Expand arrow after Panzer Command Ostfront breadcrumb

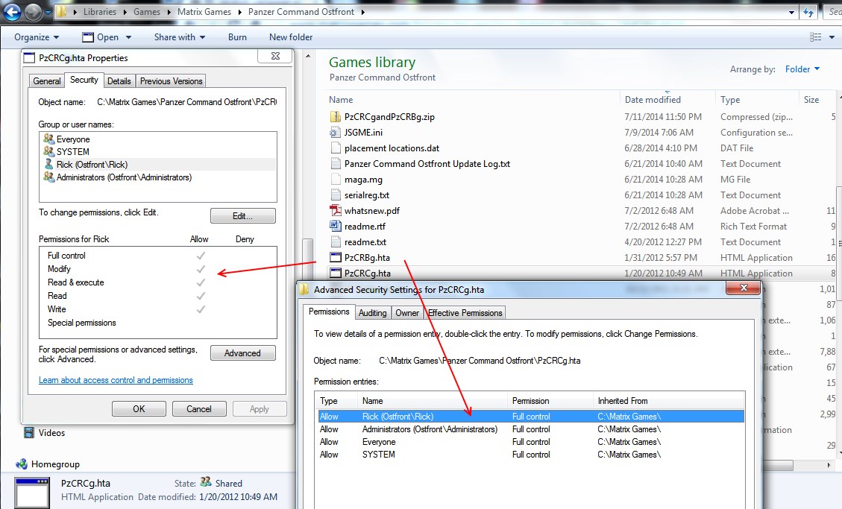pos(363,12)
